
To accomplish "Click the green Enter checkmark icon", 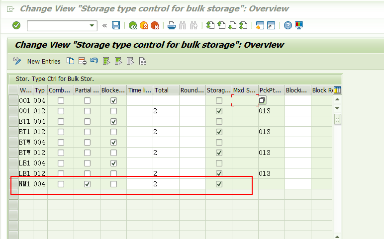I will [16, 25].
